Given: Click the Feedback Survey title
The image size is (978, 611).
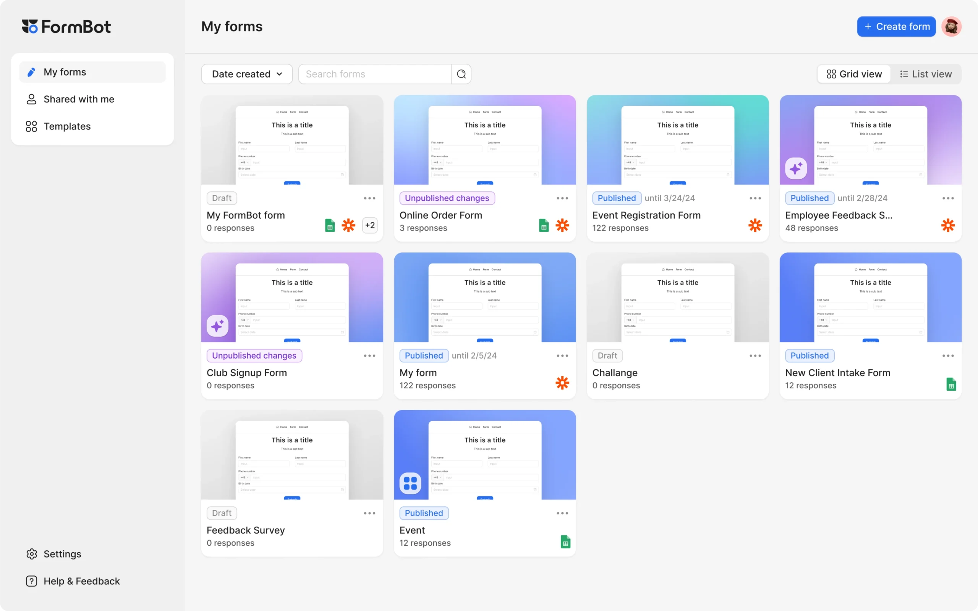Looking at the screenshot, I should 246,530.
